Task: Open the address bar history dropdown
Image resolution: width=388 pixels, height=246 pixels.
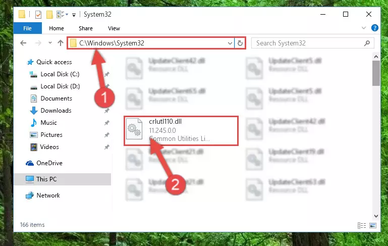Action: [x=230, y=43]
